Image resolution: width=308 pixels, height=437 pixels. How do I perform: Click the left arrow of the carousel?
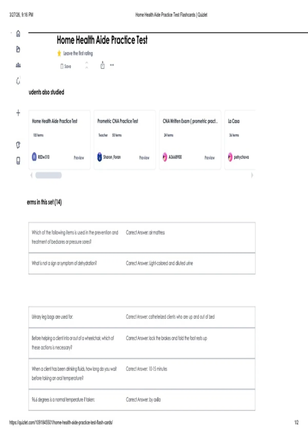point(31,175)
